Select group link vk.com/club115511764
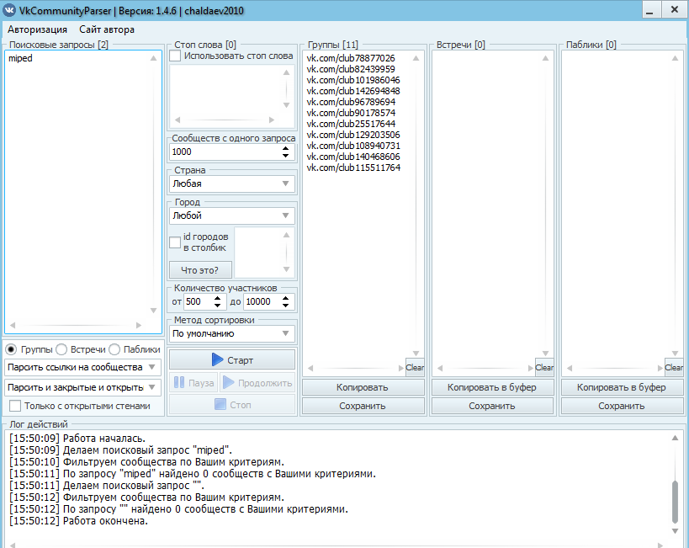 tap(353, 168)
